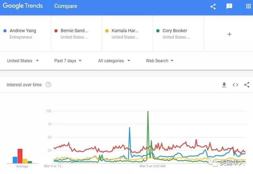This screenshot has height=174, width=253.
Task: Add a comparison term with plus icon
Action: [x=229, y=34]
